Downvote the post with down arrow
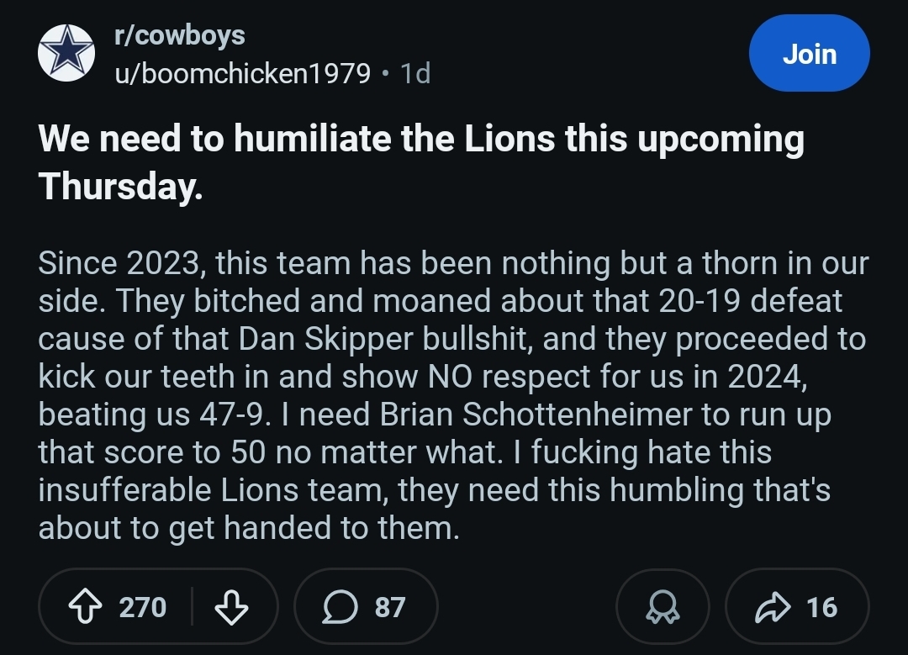908x655 pixels. pyautogui.click(x=232, y=606)
